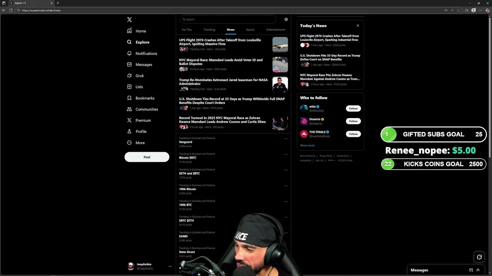The height and width of the screenshot is (276, 492).
Task: Open more options for 100k Bitcoin trend
Action: (286, 186)
